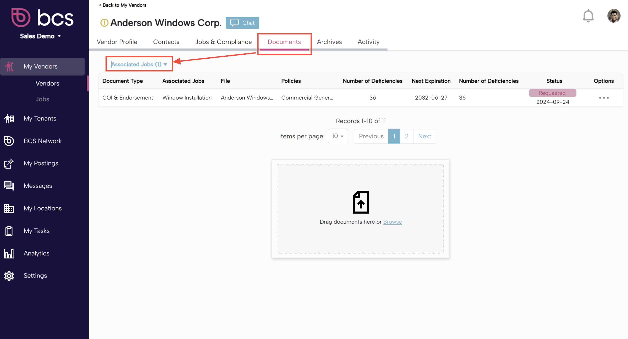Open My Locations in the sidebar

[43, 208]
